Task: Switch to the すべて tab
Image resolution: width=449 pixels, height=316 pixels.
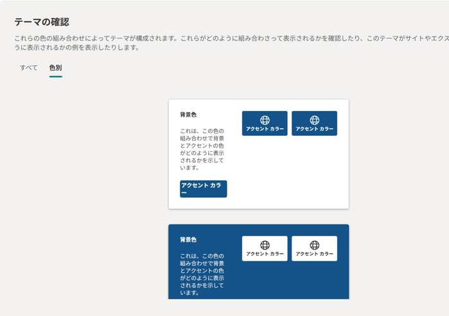Action: tap(29, 67)
